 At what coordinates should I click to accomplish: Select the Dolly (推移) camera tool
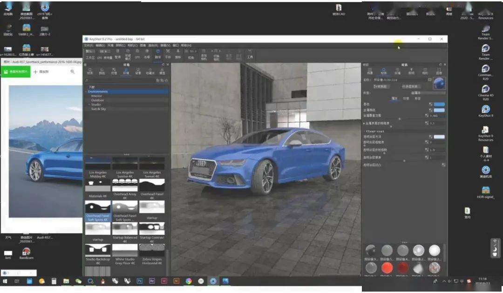[178, 53]
